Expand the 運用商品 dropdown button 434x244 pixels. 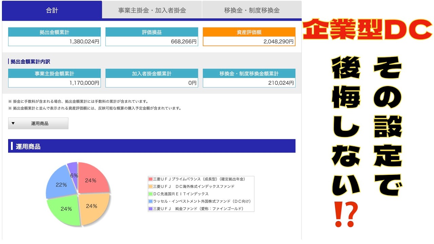[x=38, y=123]
